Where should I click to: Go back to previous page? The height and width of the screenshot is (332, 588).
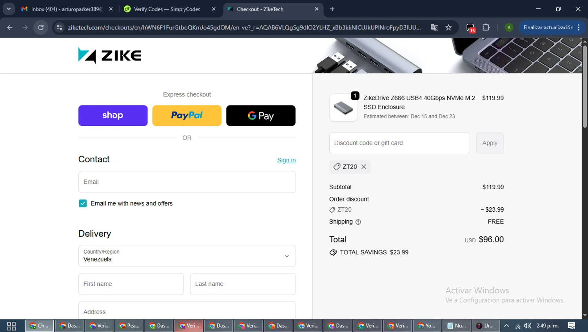[x=10, y=27]
